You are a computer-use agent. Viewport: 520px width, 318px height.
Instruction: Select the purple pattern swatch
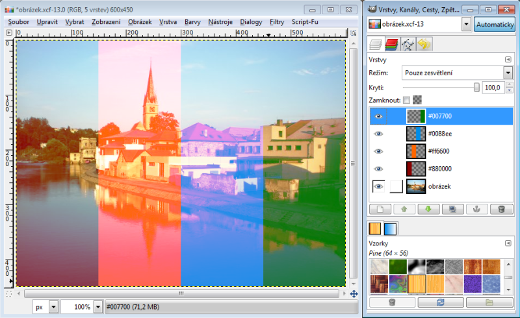pos(473,284)
